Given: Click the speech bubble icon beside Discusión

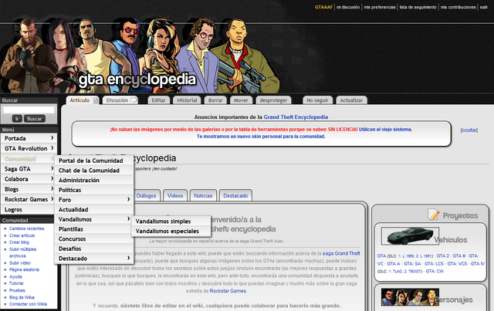Looking at the screenshot, I should (134, 100).
